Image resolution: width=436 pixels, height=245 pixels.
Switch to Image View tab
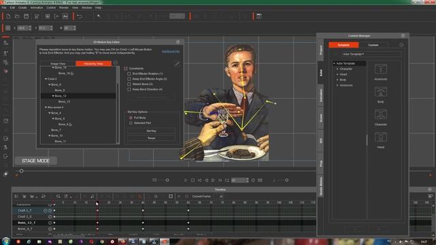[x=58, y=63]
